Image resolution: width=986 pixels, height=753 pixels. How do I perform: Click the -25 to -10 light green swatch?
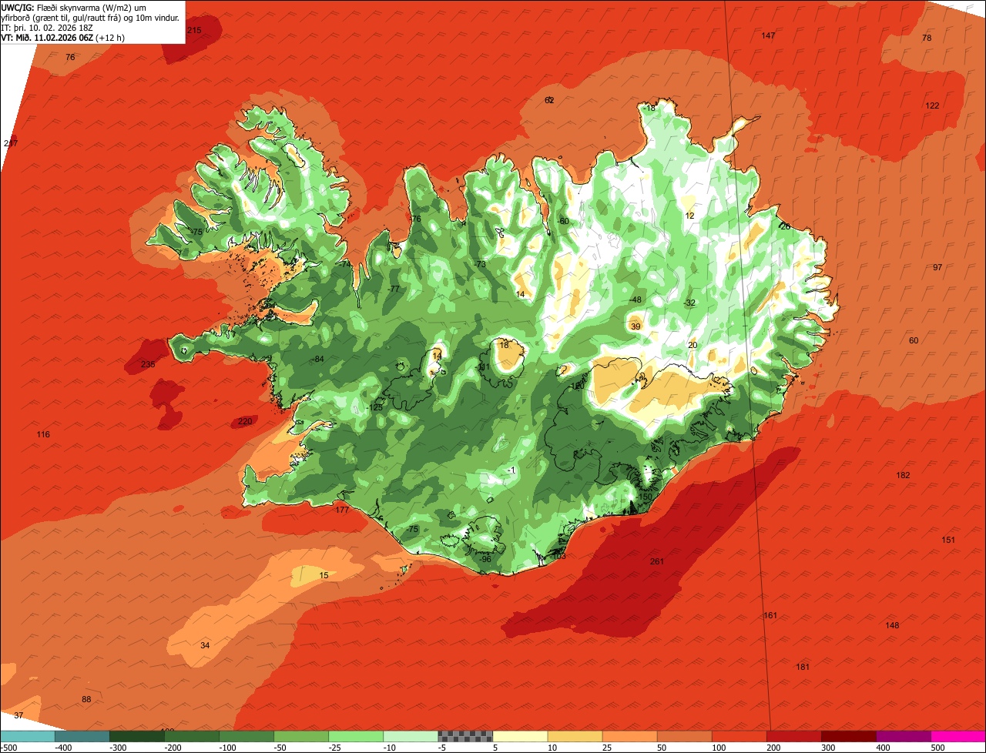click(356, 736)
